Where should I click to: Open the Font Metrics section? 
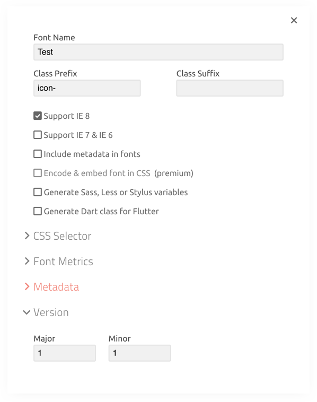click(x=63, y=261)
